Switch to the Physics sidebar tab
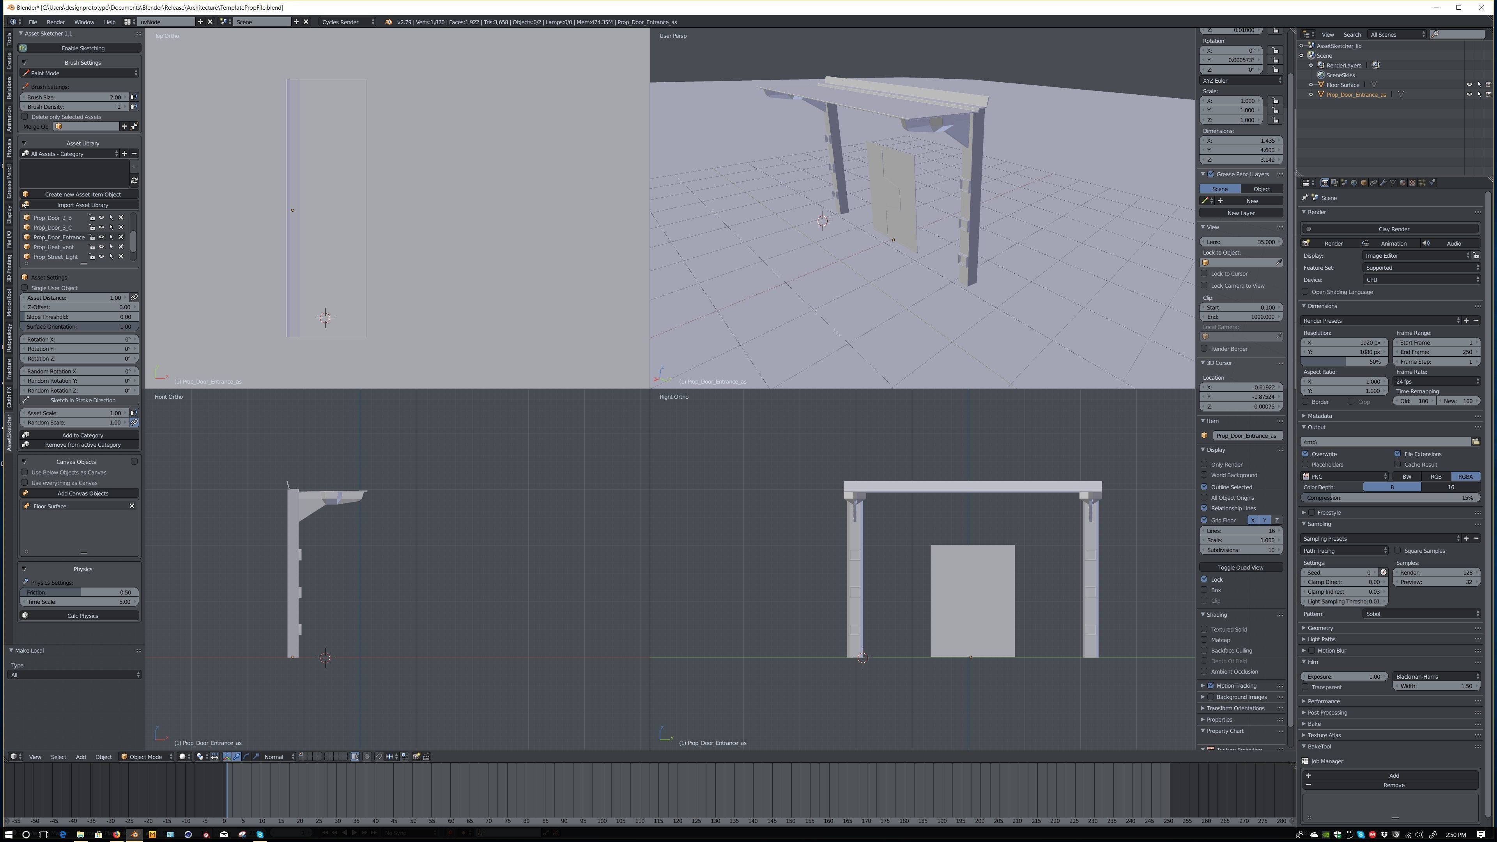Viewport: 1497px width, 842px height. click(x=9, y=148)
